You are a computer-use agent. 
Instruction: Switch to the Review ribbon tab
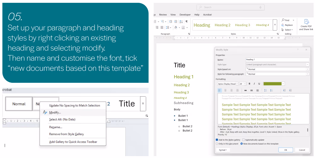tap(163, 15)
